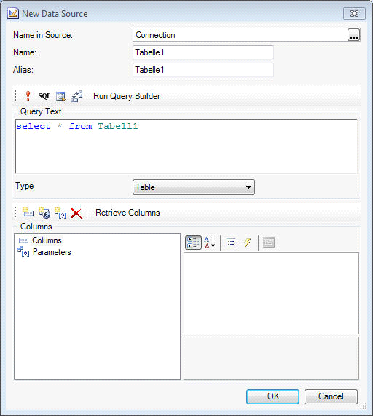
Task: Sort properties alphabetically with A-Z icon
Action: (x=210, y=243)
